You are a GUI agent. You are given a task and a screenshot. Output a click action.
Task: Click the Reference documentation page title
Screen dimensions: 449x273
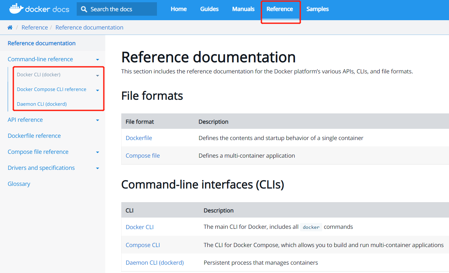209,57
